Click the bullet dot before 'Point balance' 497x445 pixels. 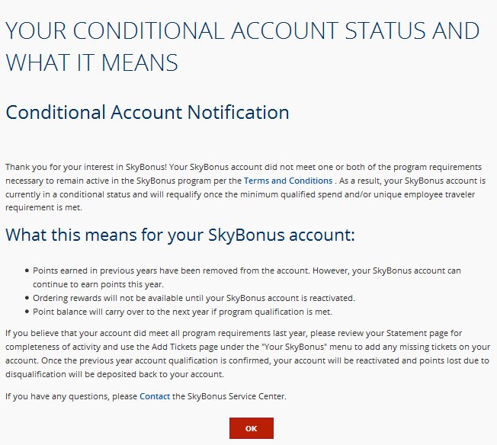[27, 312]
